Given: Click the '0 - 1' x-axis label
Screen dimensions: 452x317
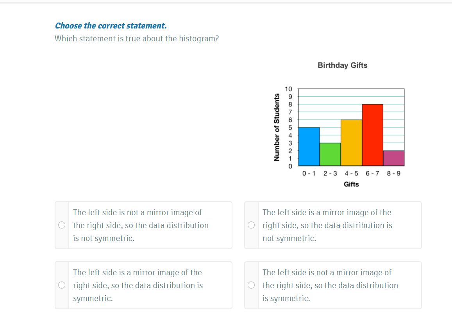Looking at the screenshot, I should pos(309,174).
